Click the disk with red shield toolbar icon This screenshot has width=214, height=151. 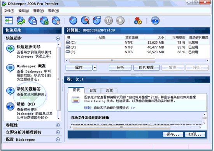click(56, 21)
